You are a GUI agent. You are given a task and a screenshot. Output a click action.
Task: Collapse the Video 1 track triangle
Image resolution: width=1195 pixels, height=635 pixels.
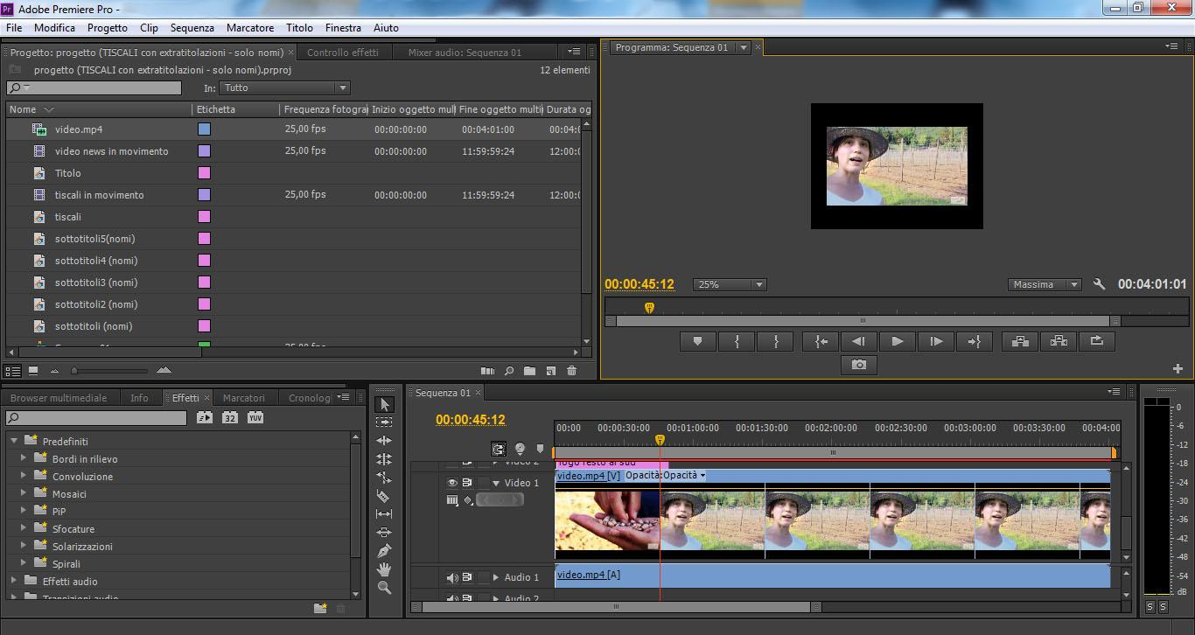click(496, 483)
